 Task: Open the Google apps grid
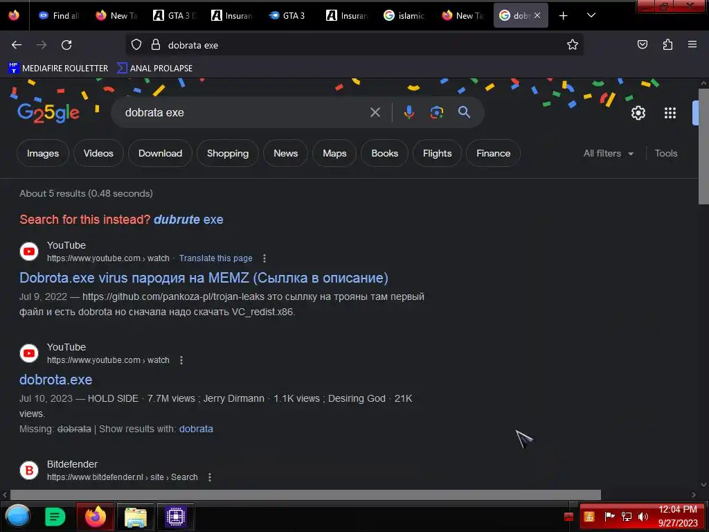(670, 113)
